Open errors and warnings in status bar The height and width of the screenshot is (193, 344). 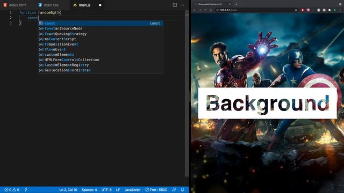[x=12, y=190]
